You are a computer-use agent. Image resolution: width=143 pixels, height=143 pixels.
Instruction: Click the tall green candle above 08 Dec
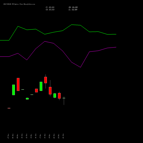pyautogui.click(x=13, y=90)
